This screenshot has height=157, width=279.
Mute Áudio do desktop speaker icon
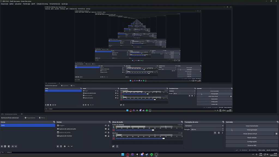point(114,130)
